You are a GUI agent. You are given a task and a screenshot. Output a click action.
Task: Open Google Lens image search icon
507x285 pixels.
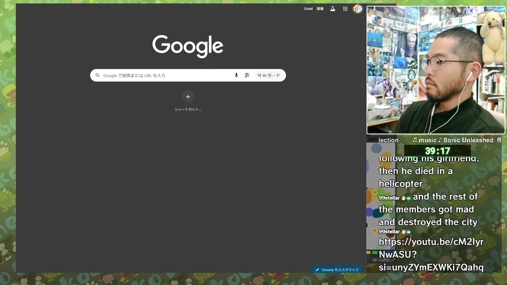(x=247, y=75)
